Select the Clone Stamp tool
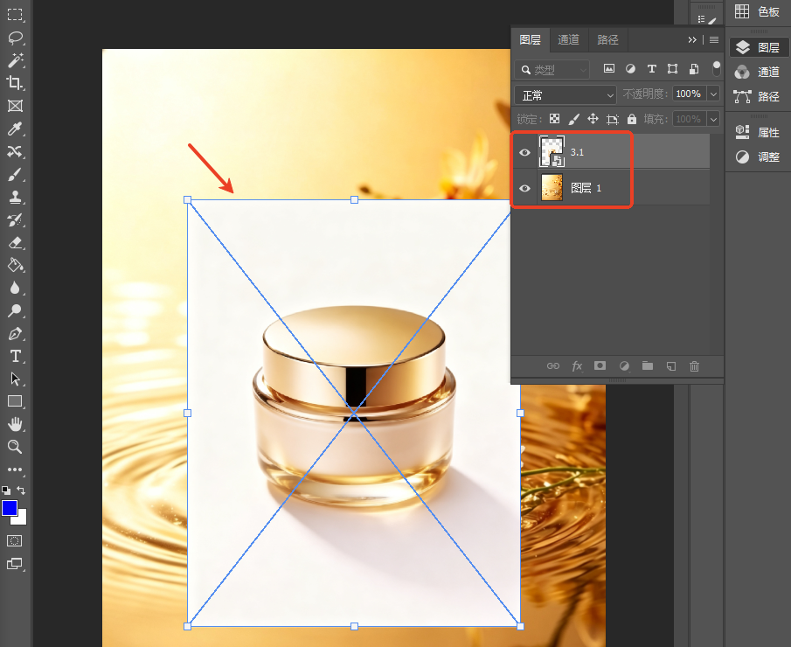Screen dimensions: 791x647 click(x=15, y=197)
